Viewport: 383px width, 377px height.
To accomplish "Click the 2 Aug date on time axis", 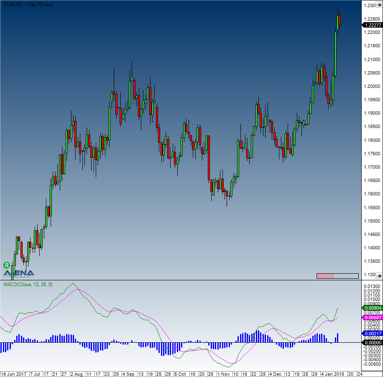I will [x=76, y=374].
